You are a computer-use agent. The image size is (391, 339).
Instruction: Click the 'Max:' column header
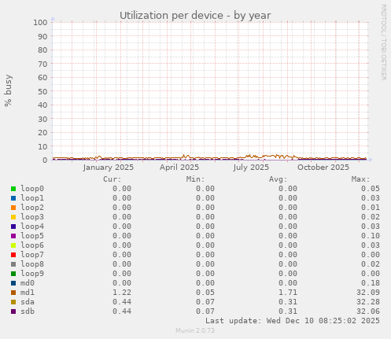(361, 179)
